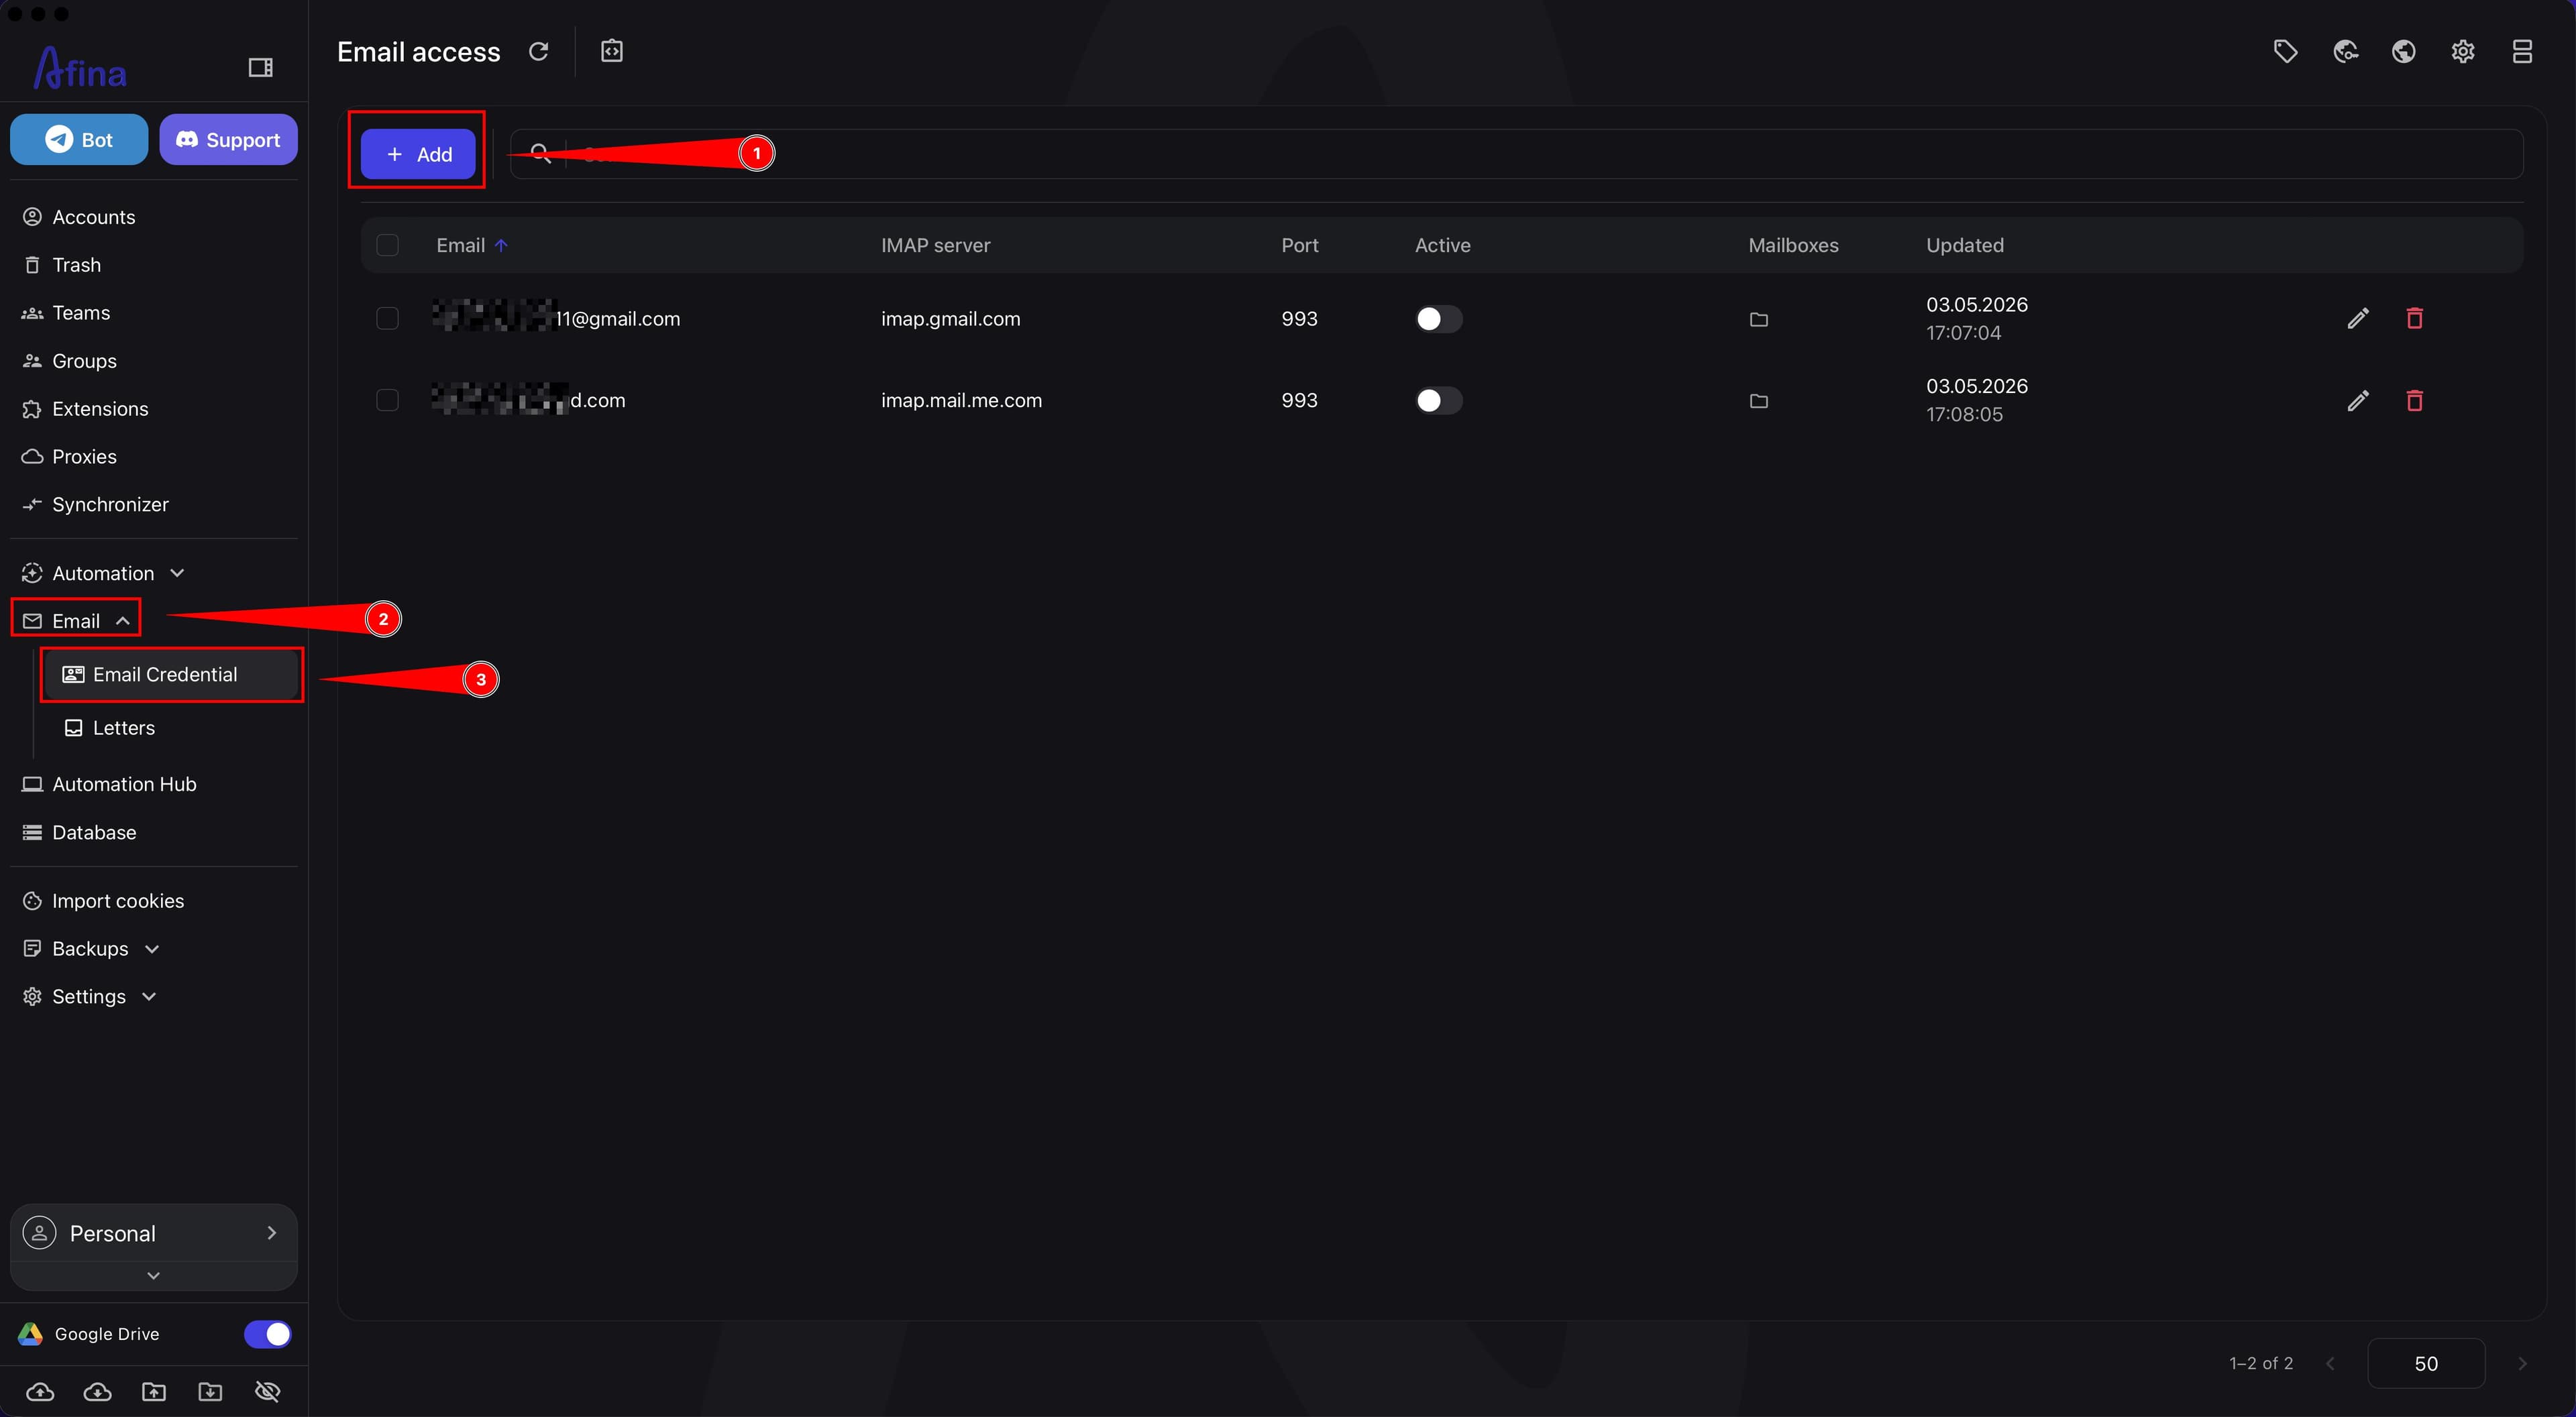Check the gmail.com row checkbox

pos(387,318)
